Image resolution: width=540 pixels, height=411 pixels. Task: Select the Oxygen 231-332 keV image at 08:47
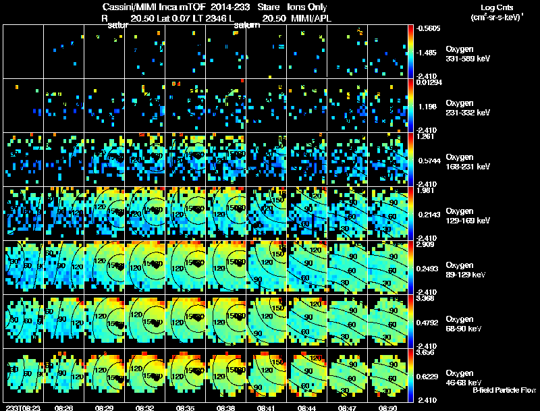347,106
